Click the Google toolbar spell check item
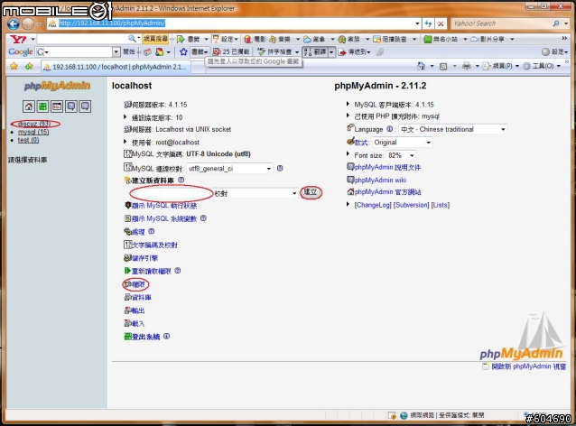This screenshot has width=576, height=426. click(277, 52)
